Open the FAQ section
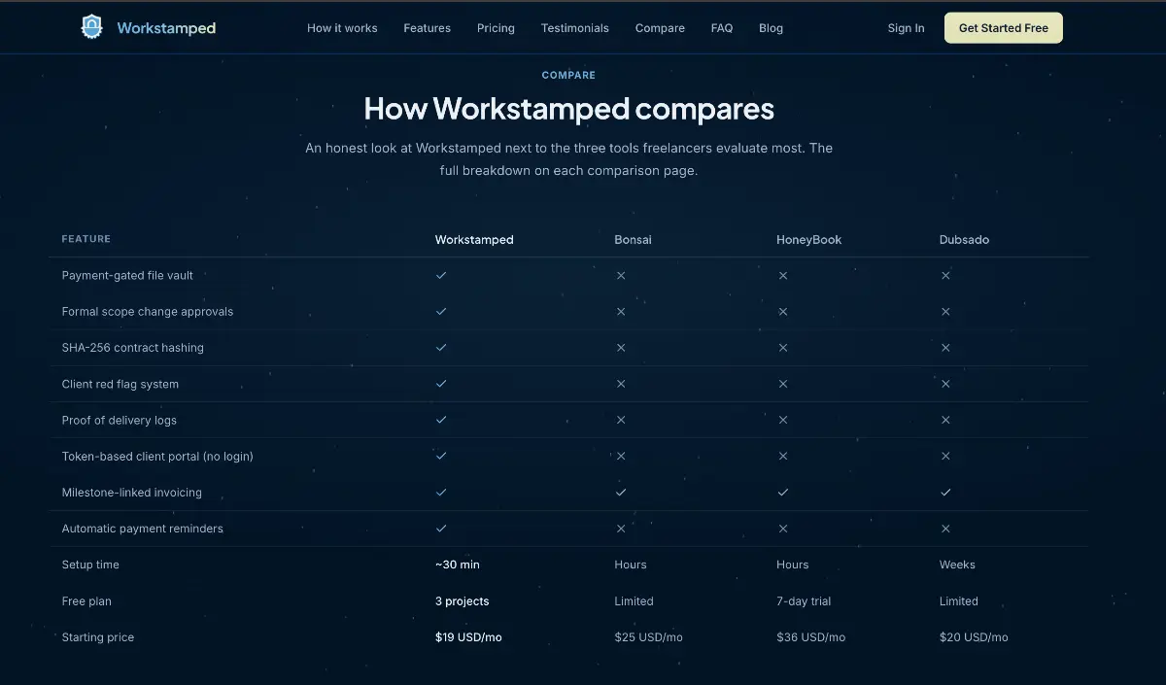Image resolution: width=1166 pixels, height=685 pixels. pyautogui.click(x=722, y=28)
